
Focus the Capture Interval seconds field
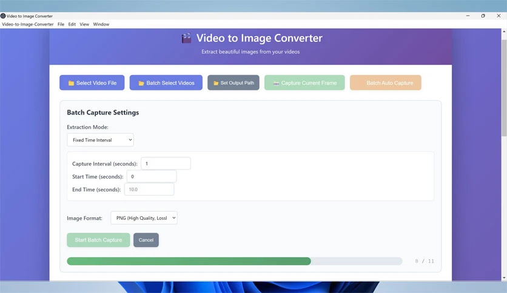[x=166, y=163]
